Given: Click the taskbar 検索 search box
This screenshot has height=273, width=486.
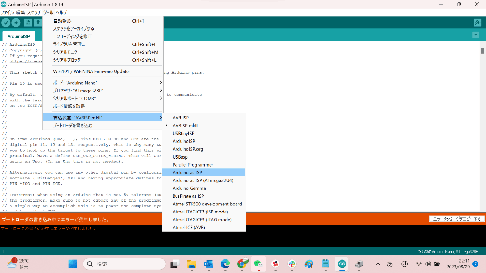Looking at the screenshot, I should (x=124, y=264).
